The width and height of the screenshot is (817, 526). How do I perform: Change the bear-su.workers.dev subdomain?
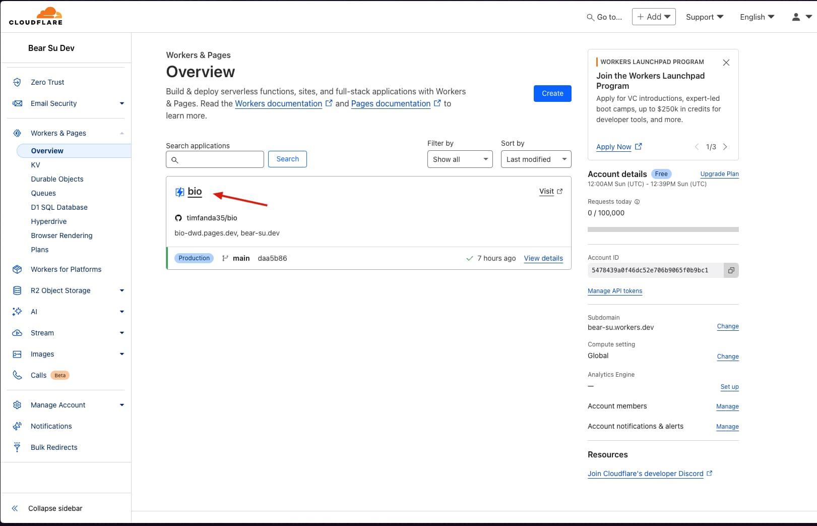[x=728, y=326]
